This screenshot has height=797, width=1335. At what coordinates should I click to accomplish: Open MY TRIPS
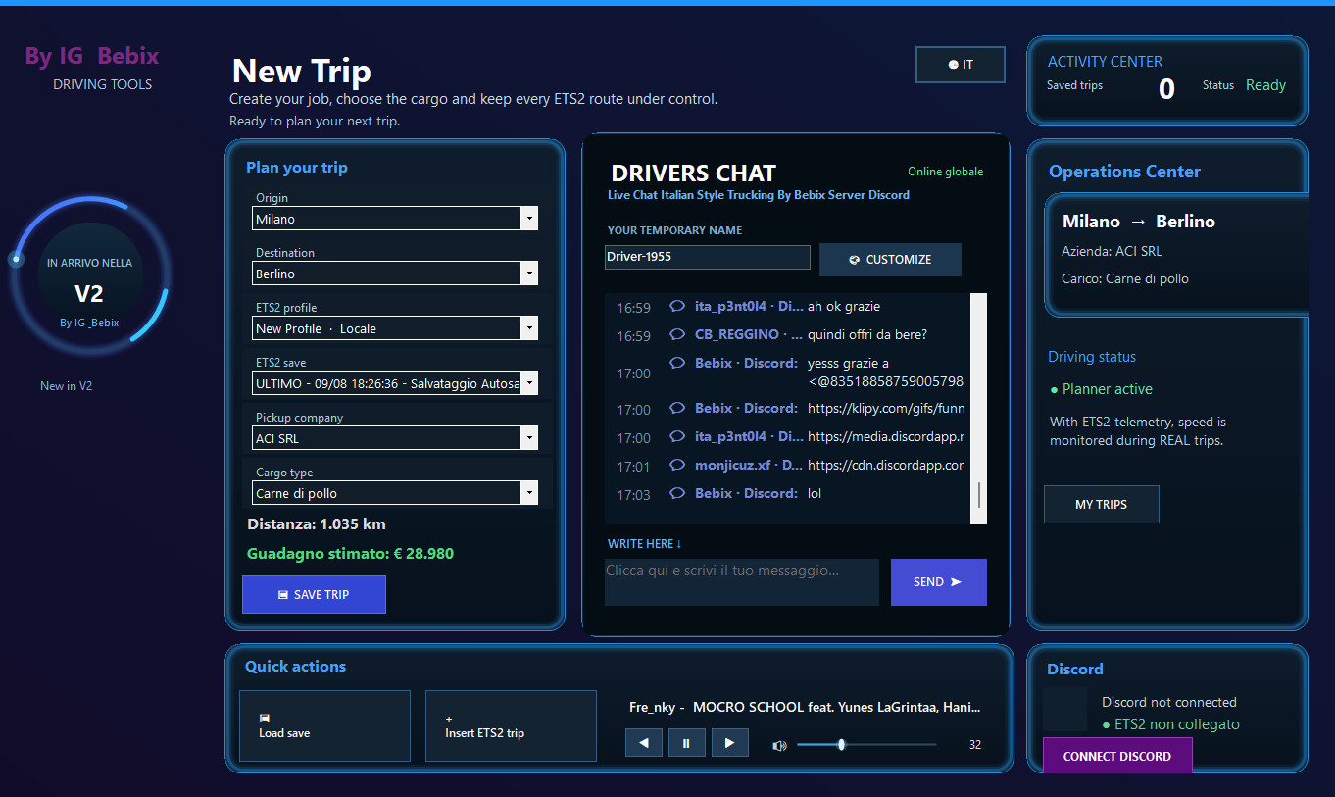tap(1102, 504)
